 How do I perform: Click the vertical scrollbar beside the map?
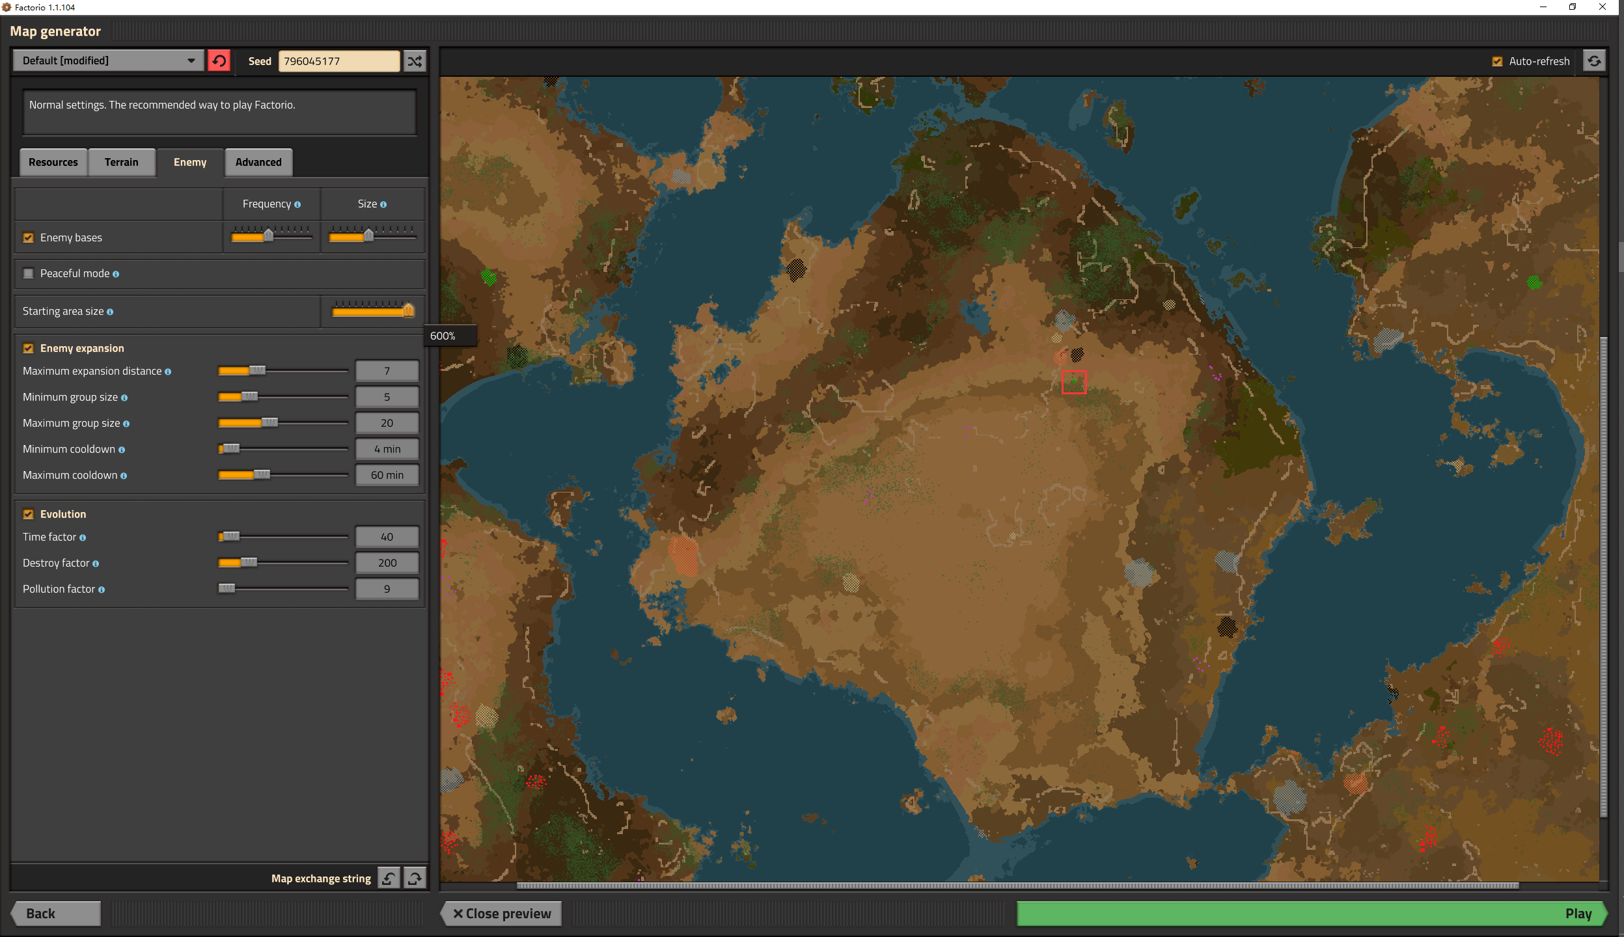pos(1603,577)
